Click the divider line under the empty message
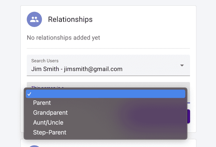This screenshot has height=147, width=216. [108, 49]
